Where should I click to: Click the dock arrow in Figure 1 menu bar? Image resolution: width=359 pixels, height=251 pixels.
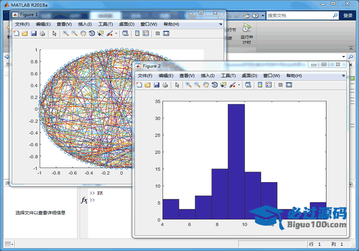tap(220, 24)
